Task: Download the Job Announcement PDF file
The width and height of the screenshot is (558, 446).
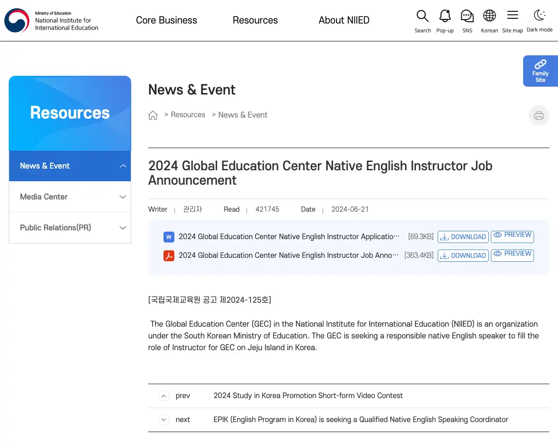Action: (x=463, y=256)
